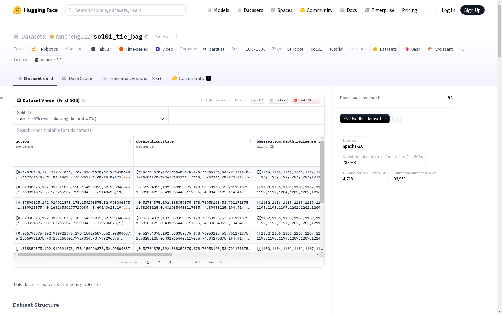Click the horizontal table scrollbar

(x=95, y=254)
